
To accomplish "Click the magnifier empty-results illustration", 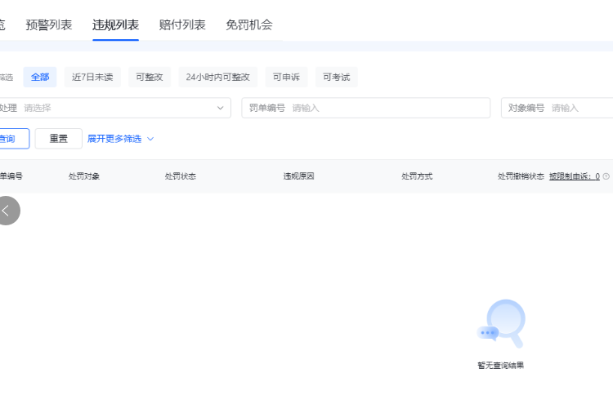I will point(501,324).
